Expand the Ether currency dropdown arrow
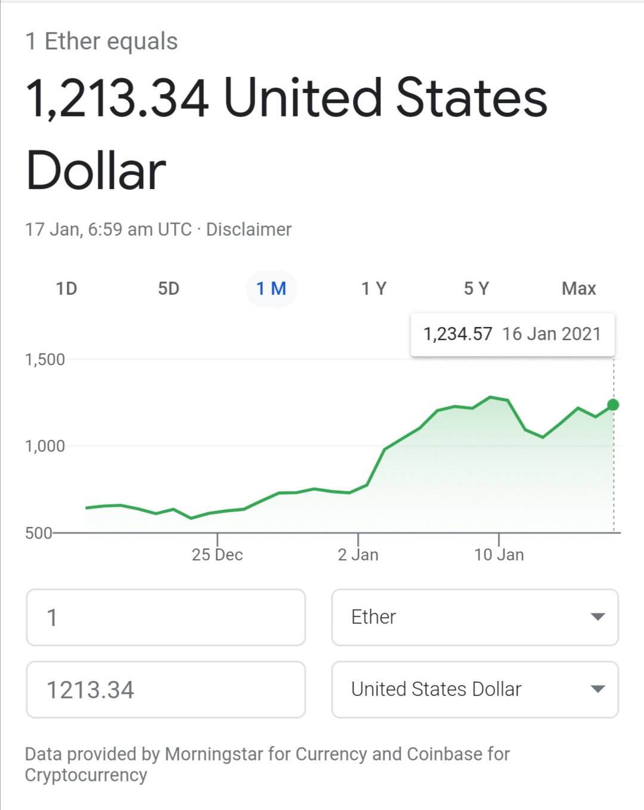The width and height of the screenshot is (644, 810). tap(597, 617)
